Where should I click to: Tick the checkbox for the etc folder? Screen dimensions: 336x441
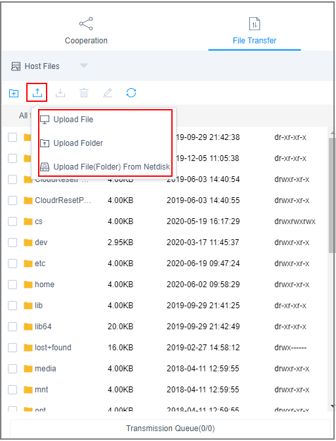(x=12, y=264)
